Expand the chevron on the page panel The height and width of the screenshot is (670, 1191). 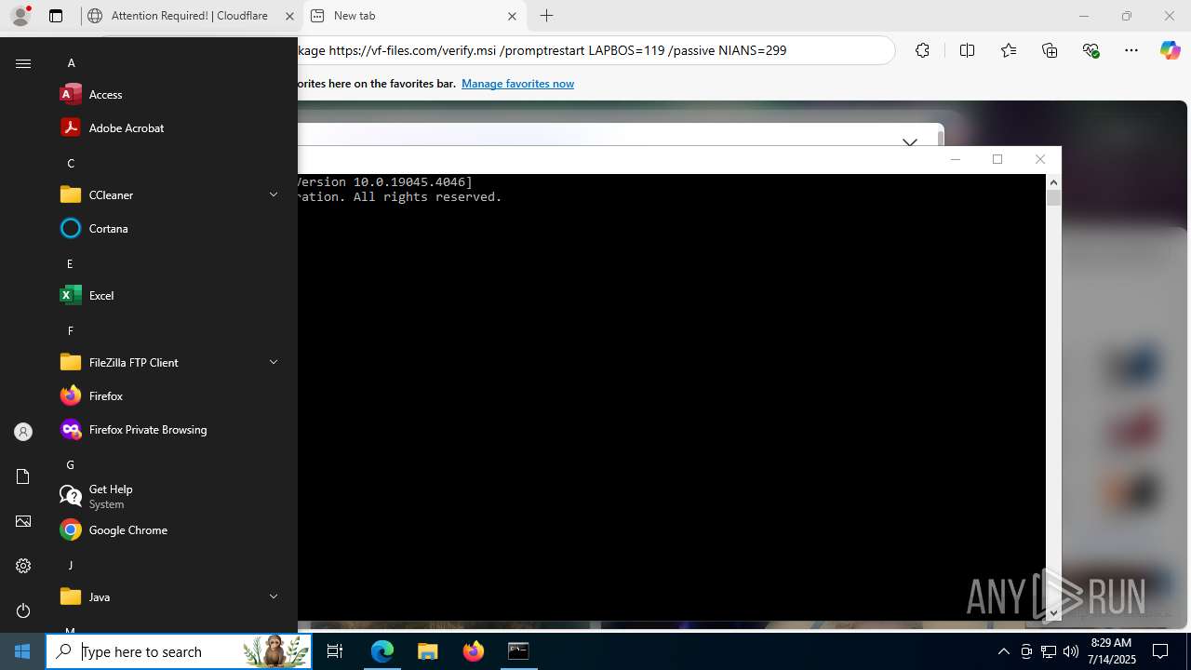pos(910,142)
